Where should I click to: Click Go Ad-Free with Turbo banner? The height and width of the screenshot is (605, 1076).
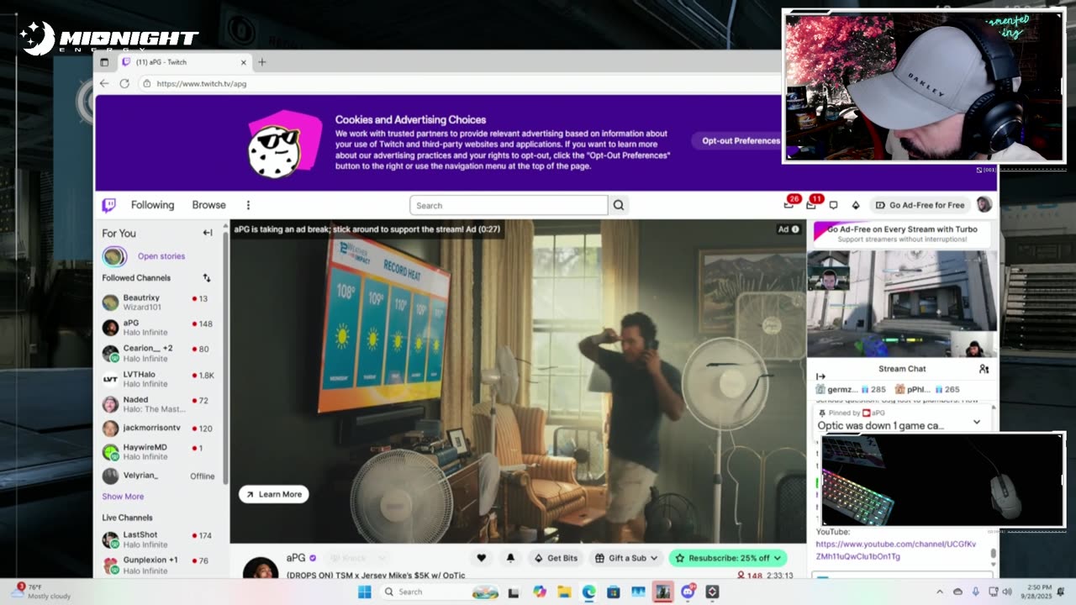point(902,234)
